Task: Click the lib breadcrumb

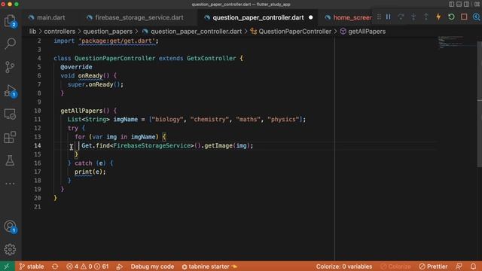Action: click(x=32, y=32)
